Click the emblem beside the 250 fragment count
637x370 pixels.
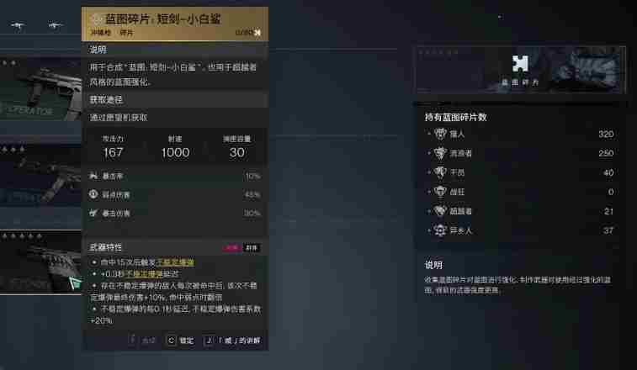coord(440,153)
